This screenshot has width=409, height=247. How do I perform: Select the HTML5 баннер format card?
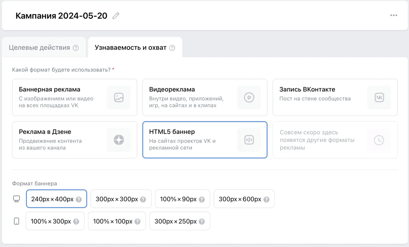tap(204, 139)
